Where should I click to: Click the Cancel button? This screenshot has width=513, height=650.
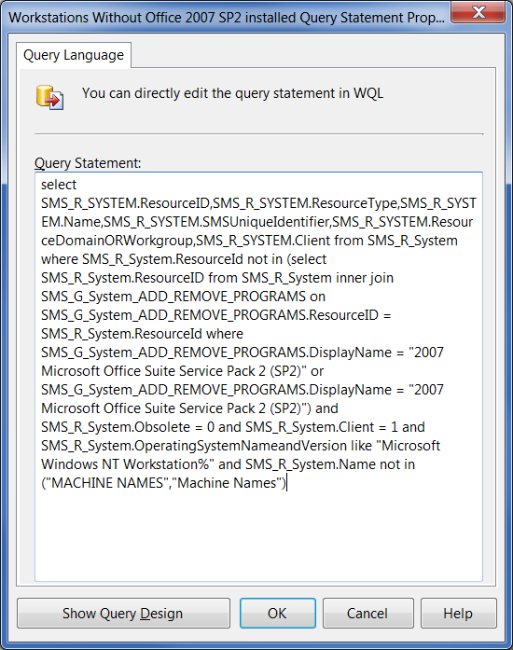tap(367, 613)
